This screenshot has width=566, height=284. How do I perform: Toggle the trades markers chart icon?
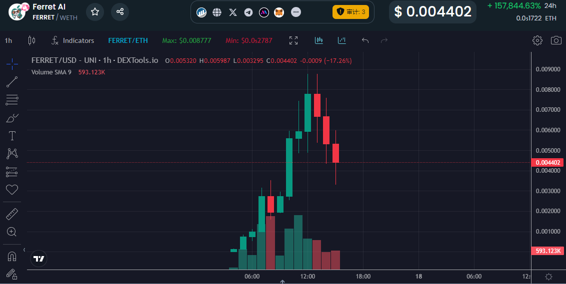[318, 40]
